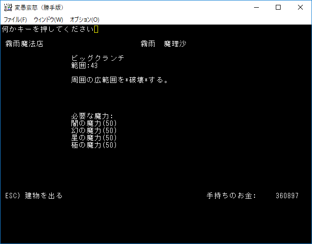Click the spell name ビッグクランチ
This screenshot has width=312, height=244.
[98, 58]
